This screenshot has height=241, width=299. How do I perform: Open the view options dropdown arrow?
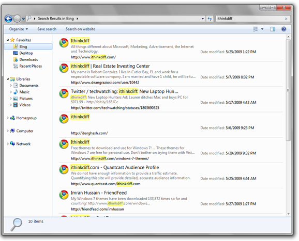click(x=262, y=29)
